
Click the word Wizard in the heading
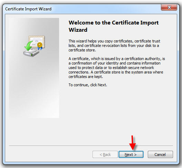(78, 30)
